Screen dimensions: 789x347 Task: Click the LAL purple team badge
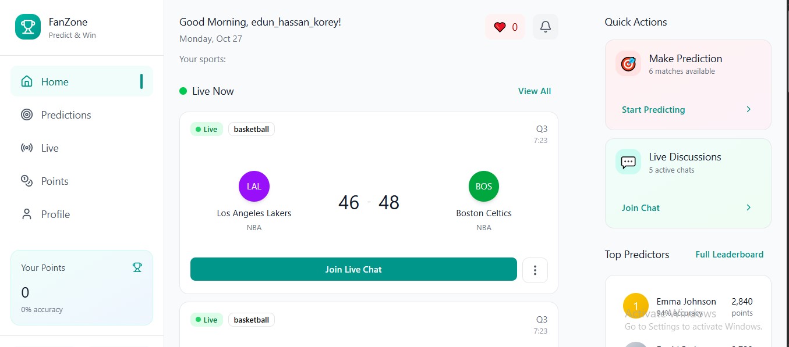[x=254, y=187]
